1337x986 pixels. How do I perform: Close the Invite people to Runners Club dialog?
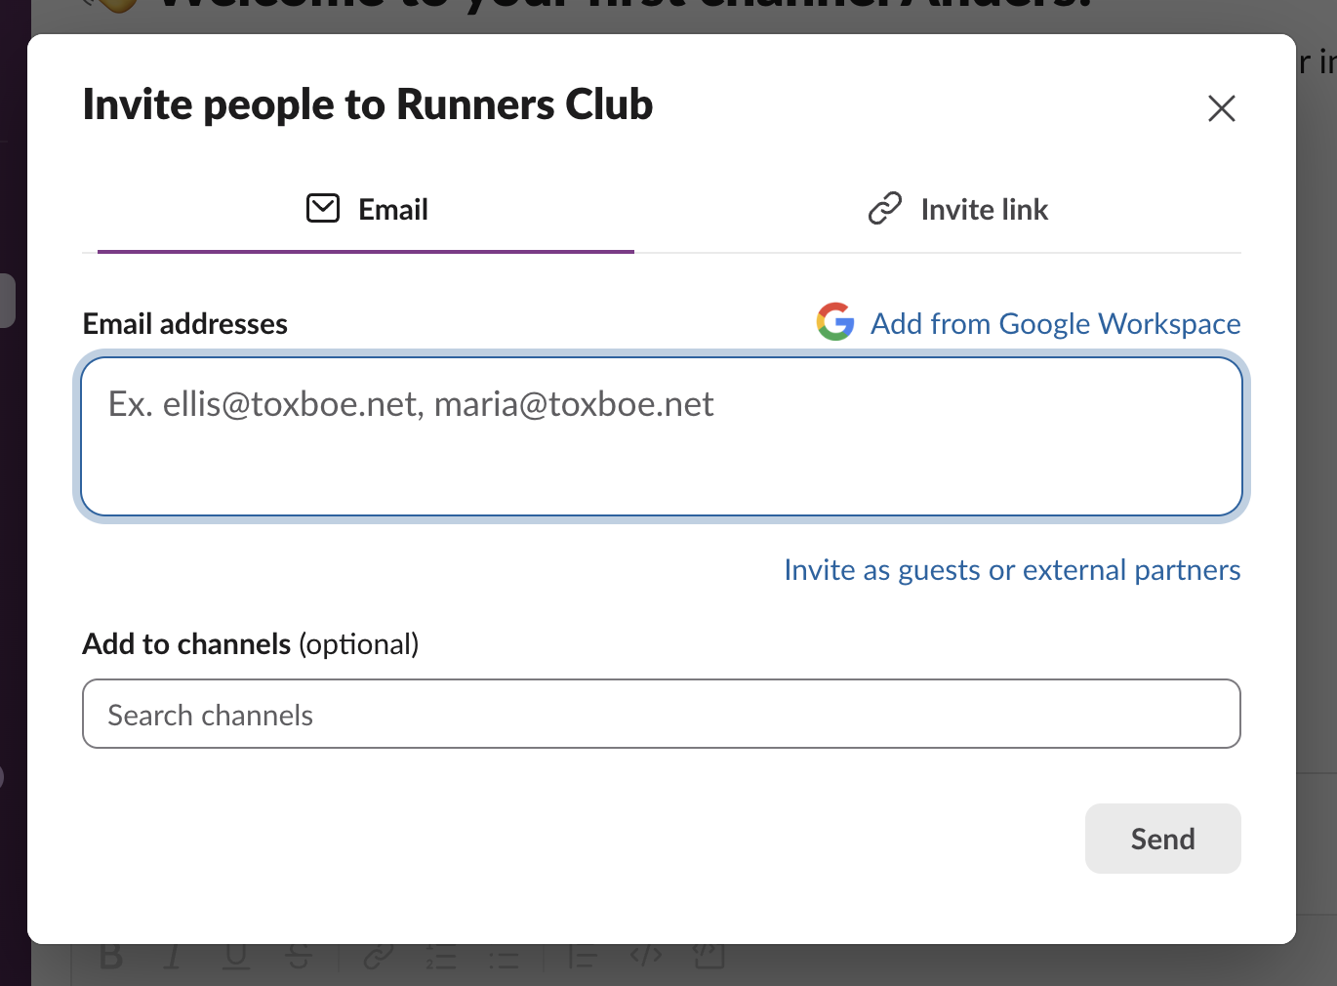point(1221,107)
